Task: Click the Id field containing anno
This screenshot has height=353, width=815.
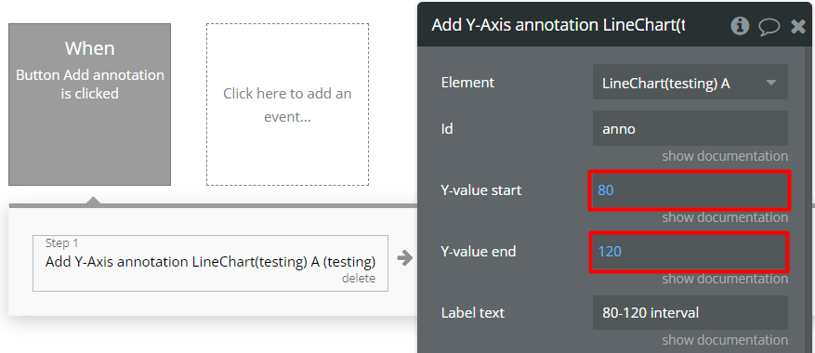Action: point(690,128)
